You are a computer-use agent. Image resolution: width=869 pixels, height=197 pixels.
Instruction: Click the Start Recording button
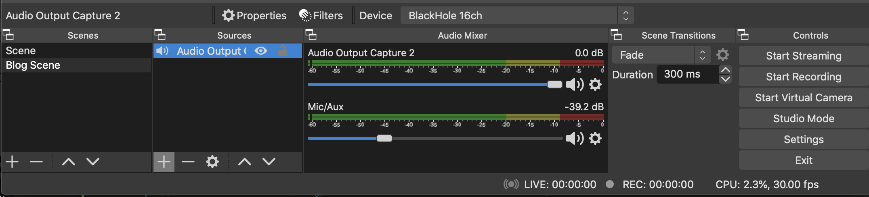(x=804, y=77)
